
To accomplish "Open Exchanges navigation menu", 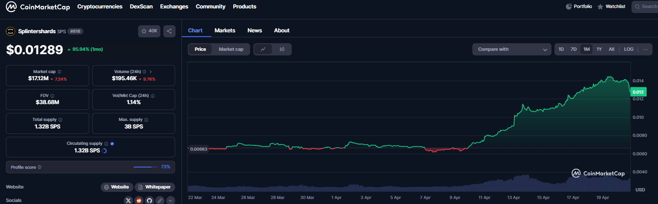I will coord(174,7).
